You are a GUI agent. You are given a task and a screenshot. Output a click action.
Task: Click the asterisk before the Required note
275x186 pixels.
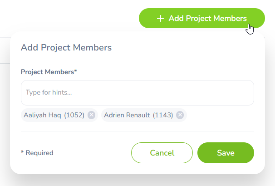tap(22, 152)
